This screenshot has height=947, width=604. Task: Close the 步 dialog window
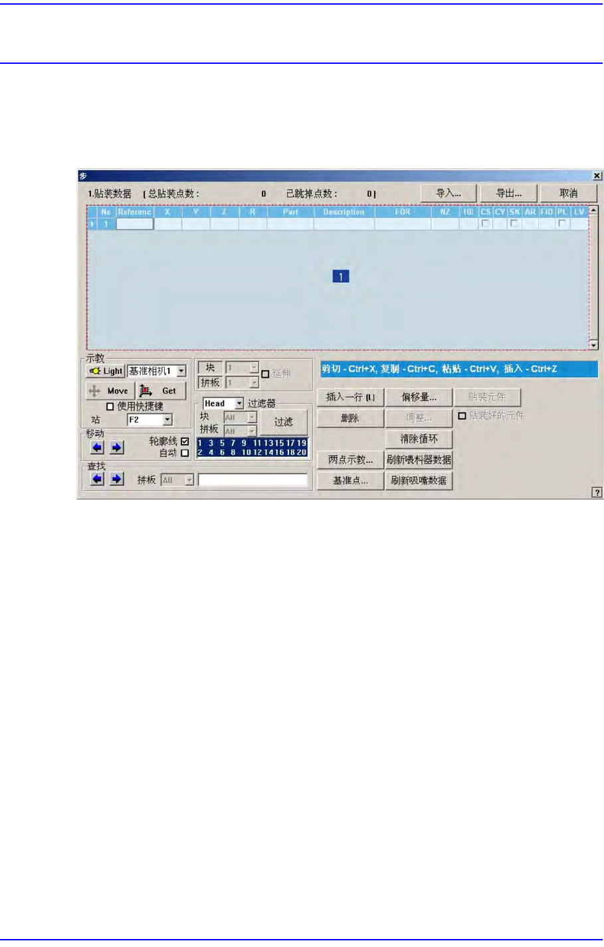coord(597,176)
